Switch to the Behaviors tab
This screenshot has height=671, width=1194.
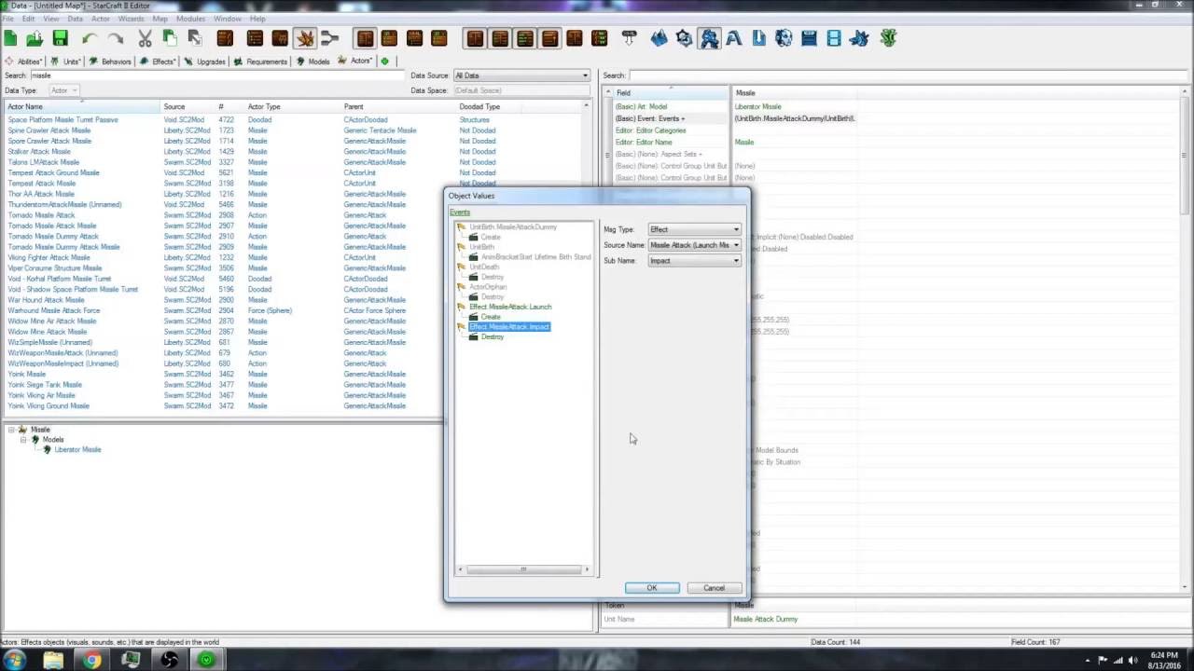point(111,62)
